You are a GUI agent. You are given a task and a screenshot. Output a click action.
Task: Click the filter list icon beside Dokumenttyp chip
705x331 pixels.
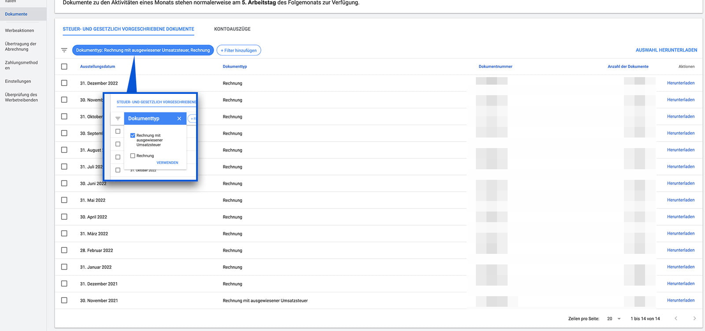coord(64,50)
